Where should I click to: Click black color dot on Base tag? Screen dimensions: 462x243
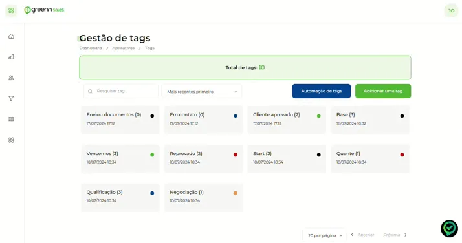click(402, 116)
